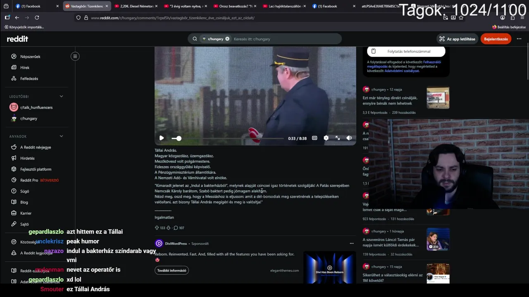Reload the page
The image size is (529, 297).
[37, 18]
